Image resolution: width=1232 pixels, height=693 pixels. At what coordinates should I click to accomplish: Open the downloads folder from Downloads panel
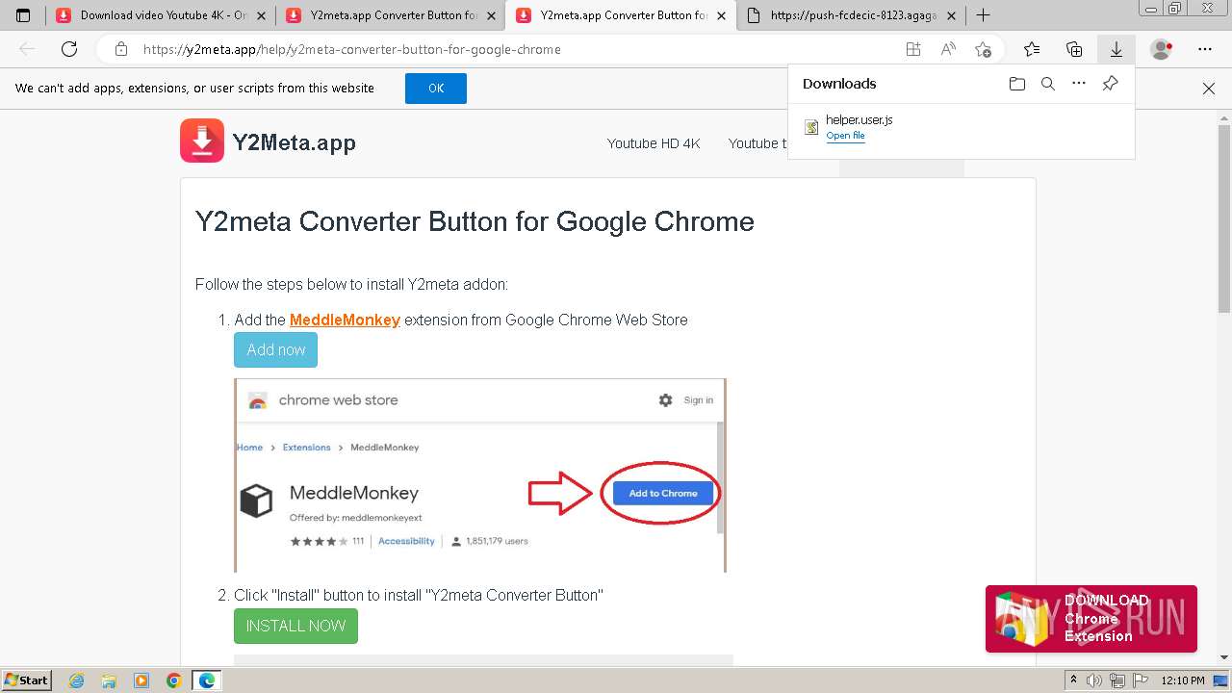pyautogui.click(x=1017, y=84)
